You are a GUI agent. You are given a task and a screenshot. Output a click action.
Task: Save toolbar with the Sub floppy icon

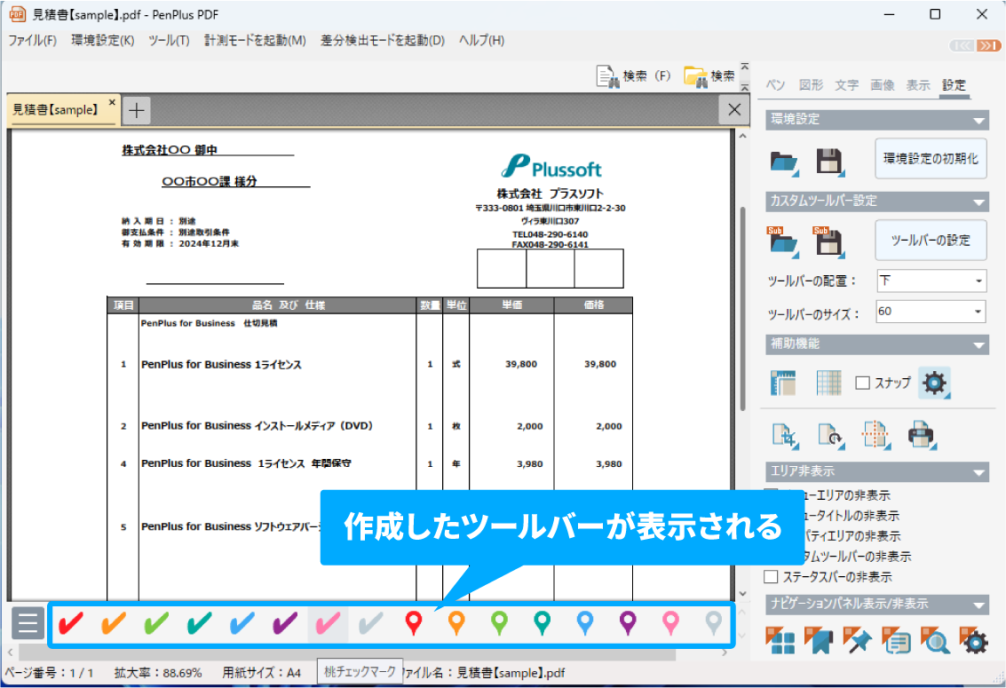[x=828, y=241]
